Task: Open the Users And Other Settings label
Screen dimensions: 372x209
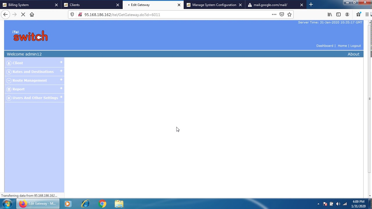Action: 35,98
